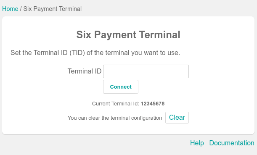Focus the Terminal ID input field

(x=146, y=71)
